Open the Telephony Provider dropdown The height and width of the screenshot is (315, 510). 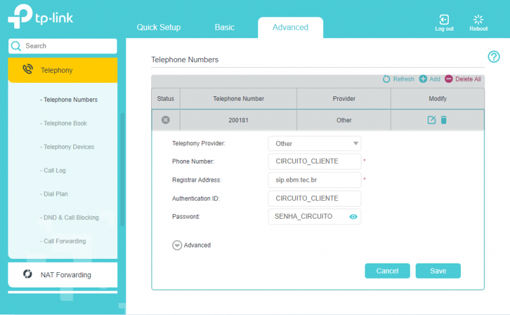(314, 143)
